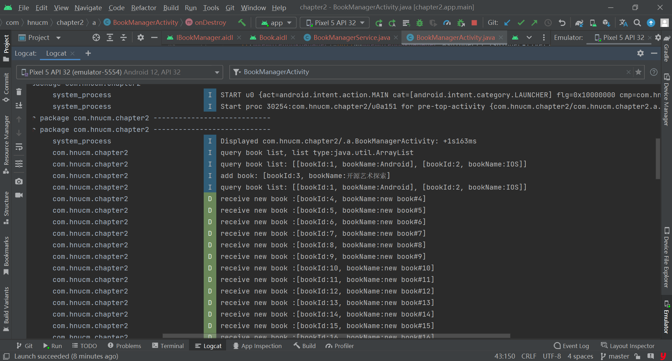Open editor tabs more options dots
This screenshot has height=361, width=672.
[544, 37]
